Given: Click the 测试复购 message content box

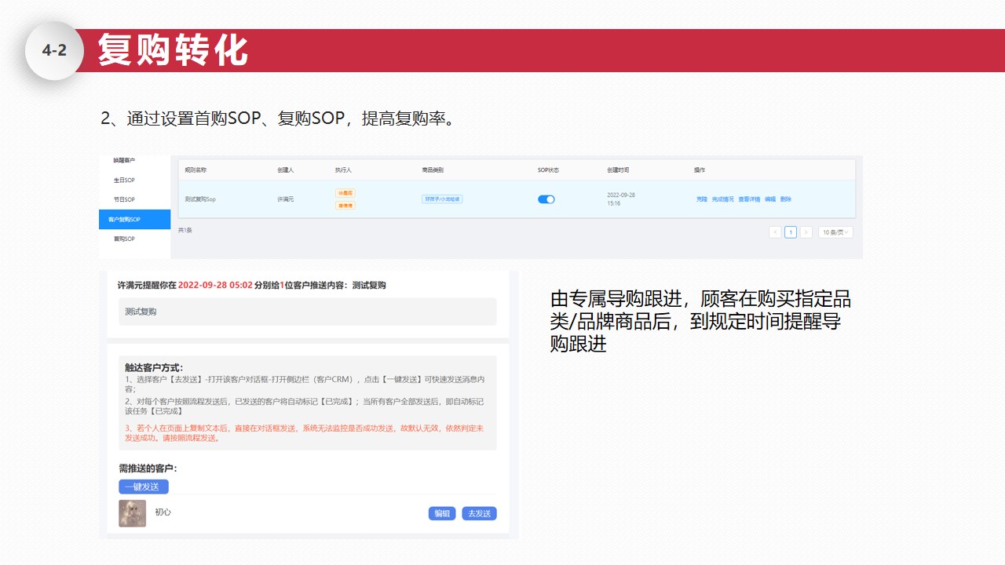Looking at the screenshot, I should pyautogui.click(x=307, y=312).
